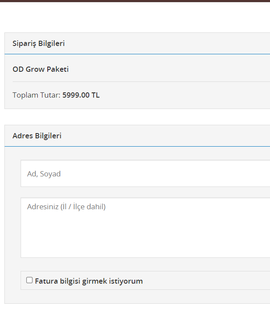Screen dimensions: 270x327
Task: Click empty header space right of Sipariş Bilgileri
Action: (175, 43)
